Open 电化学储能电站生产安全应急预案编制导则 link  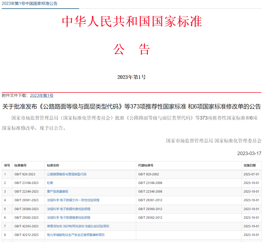tap(76, 235)
